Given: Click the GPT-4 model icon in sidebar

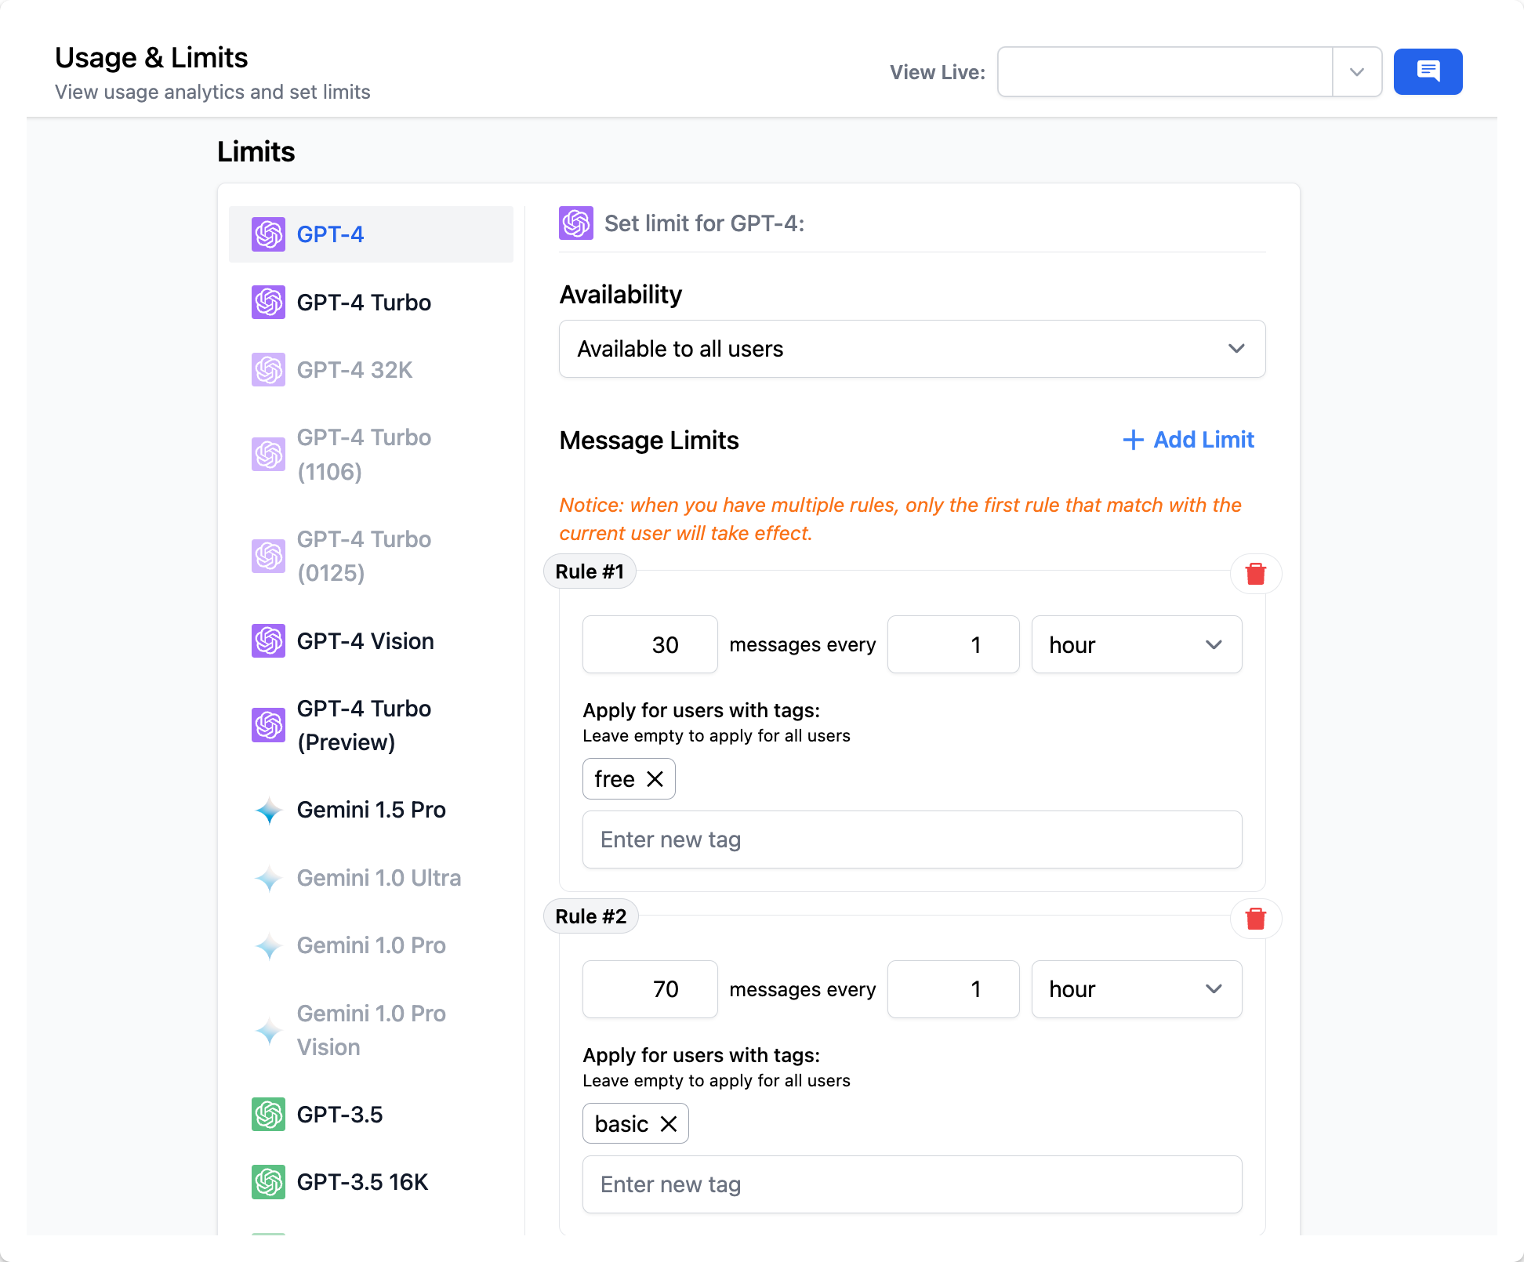Looking at the screenshot, I should (x=268, y=234).
